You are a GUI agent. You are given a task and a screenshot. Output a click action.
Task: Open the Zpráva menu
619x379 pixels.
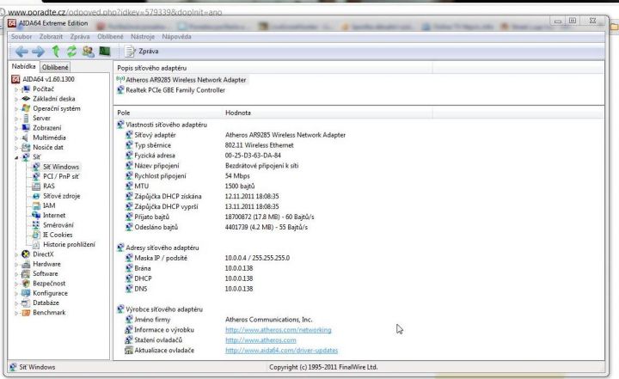pyautogui.click(x=80, y=36)
